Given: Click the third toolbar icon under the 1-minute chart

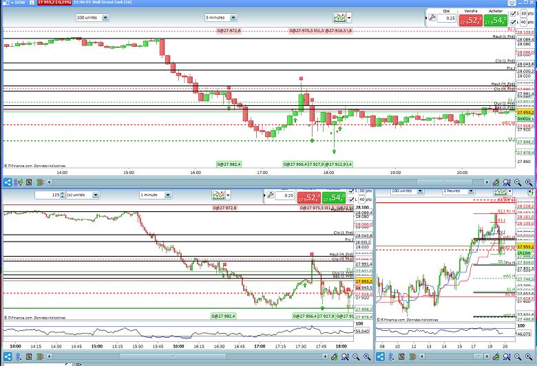Looking at the screenshot, I should pos(29,357).
